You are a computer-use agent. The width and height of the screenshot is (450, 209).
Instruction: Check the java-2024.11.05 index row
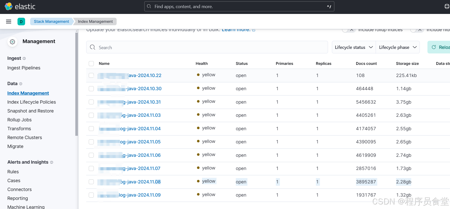pyautogui.click(x=91, y=142)
